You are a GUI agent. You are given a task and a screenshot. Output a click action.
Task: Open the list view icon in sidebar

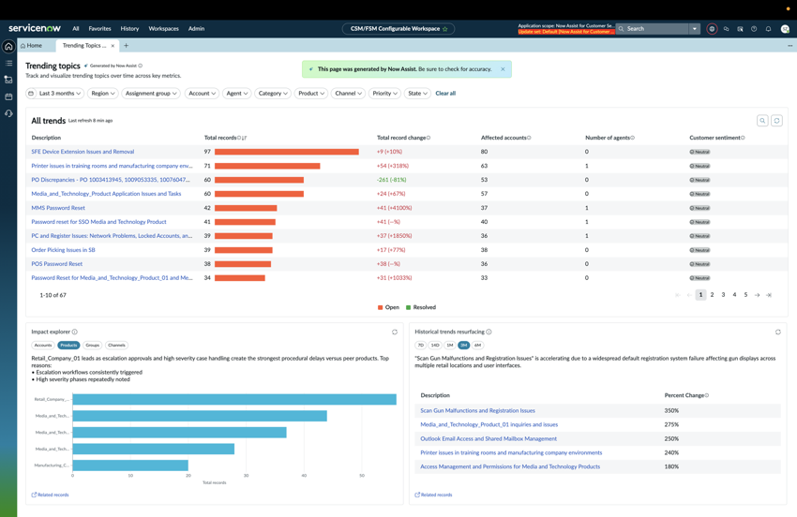[x=8, y=63]
